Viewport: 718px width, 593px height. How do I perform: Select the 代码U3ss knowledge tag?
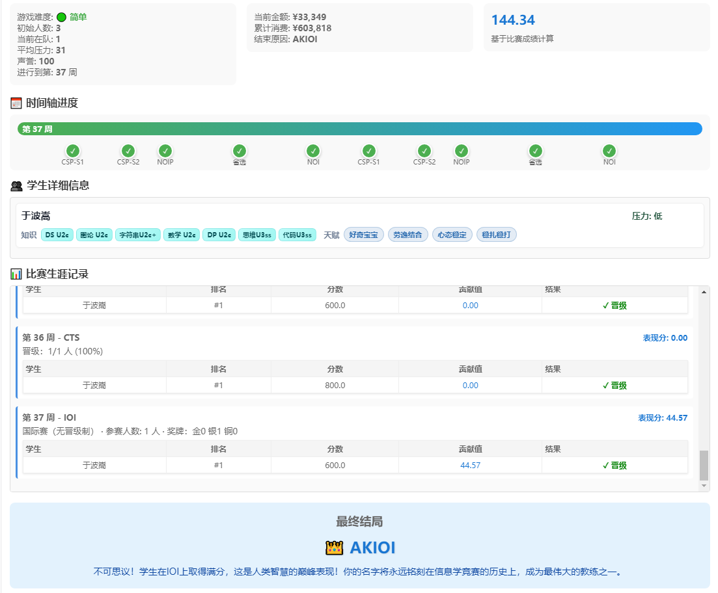coord(297,235)
